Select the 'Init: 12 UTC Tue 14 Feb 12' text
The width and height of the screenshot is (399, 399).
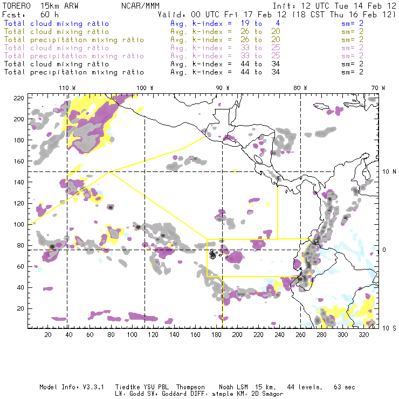coord(334,6)
